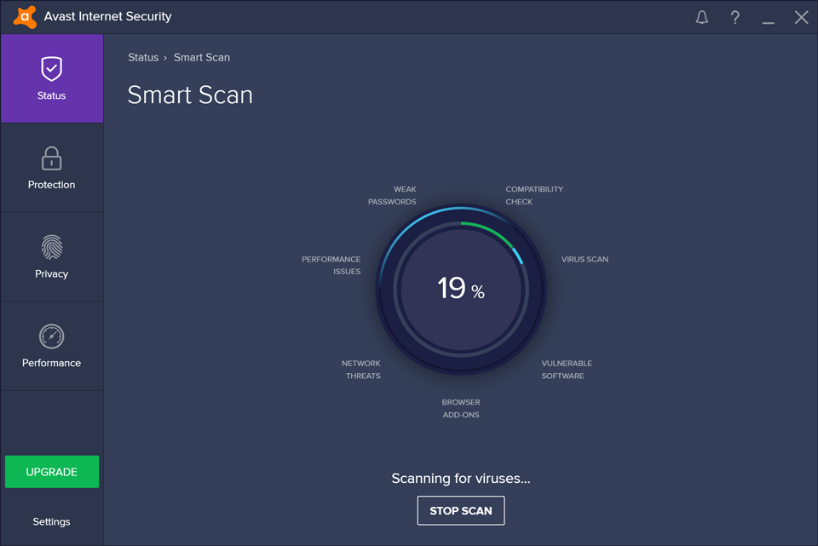
Task: Select the Settings option in the sidebar
Action: [51, 520]
